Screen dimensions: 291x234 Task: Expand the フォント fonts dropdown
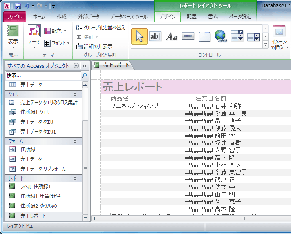57,43
